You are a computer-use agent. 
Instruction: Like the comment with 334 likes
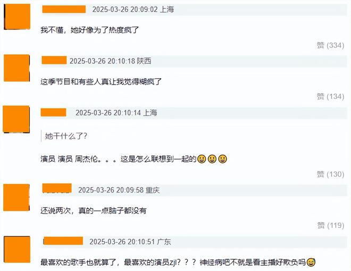[330, 45]
